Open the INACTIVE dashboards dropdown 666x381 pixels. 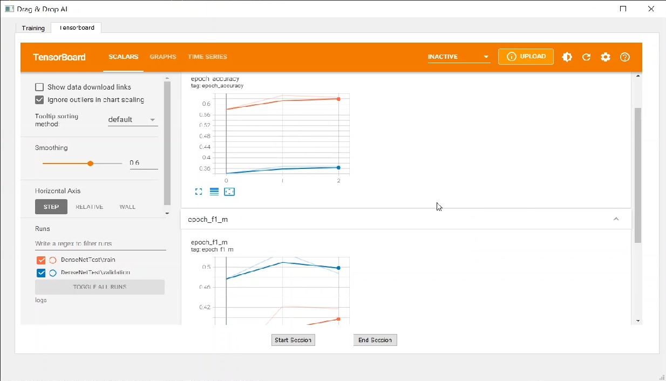pyautogui.click(x=459, y=57)
